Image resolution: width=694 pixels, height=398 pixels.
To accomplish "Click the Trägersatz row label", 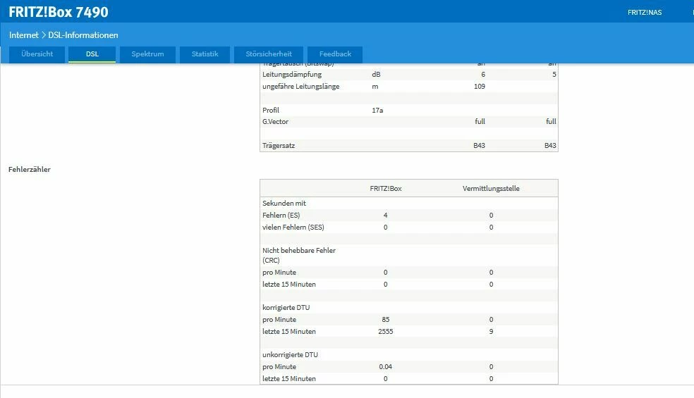I will click(x=279, y=146).
